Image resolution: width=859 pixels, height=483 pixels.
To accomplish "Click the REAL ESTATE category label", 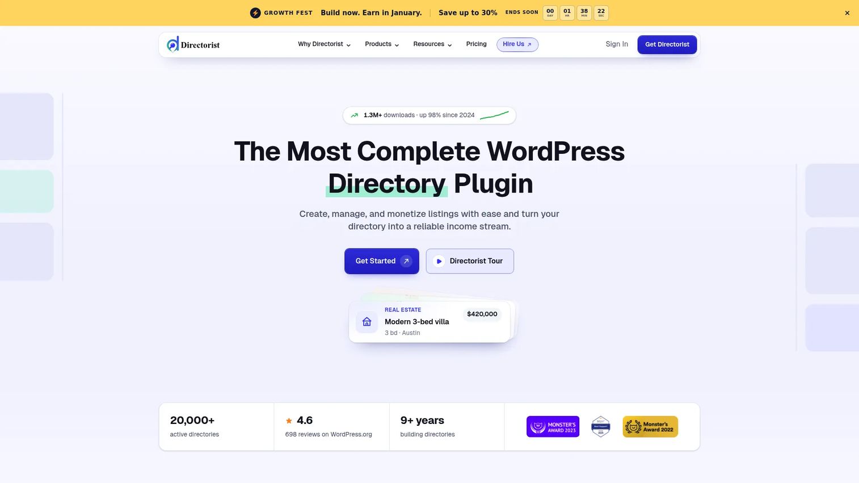I will pyautogui.click(x=403, y=310).
